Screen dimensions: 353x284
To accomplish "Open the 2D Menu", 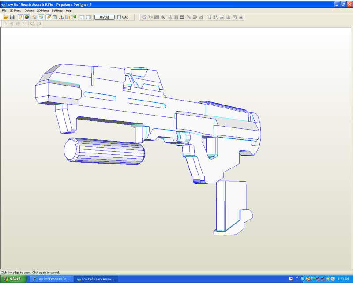I will pos(43,11).
